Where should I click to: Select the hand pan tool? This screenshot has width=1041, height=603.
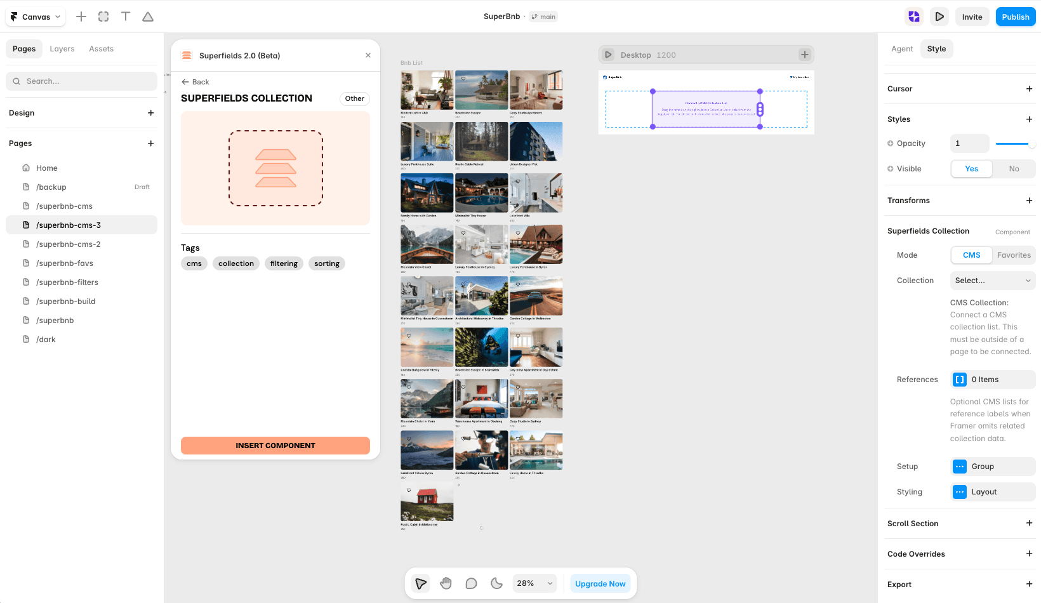tap(446, 583)
